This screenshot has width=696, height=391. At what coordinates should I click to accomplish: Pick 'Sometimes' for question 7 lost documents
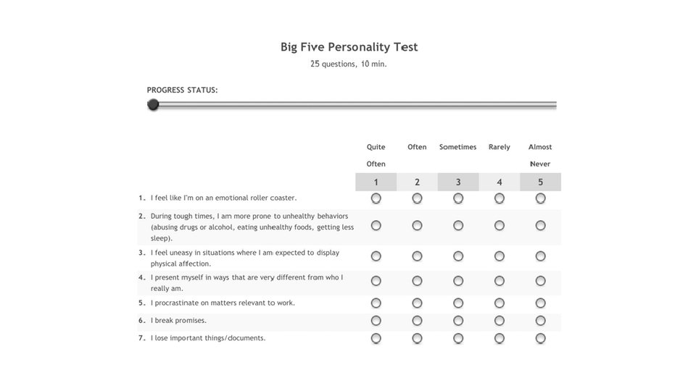pos(458,339)
